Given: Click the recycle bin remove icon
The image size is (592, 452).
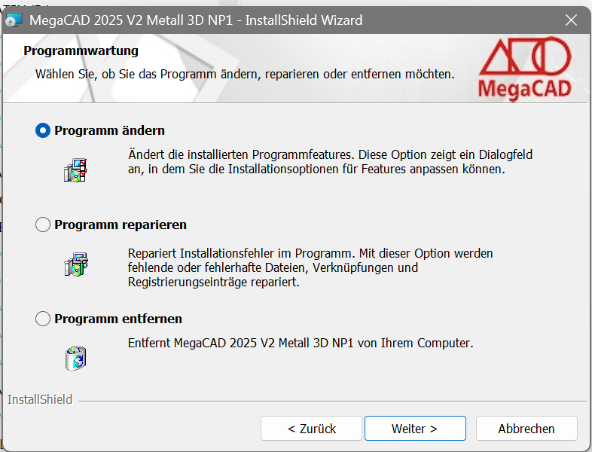Looking at the screenshot, I should (76, 359).
